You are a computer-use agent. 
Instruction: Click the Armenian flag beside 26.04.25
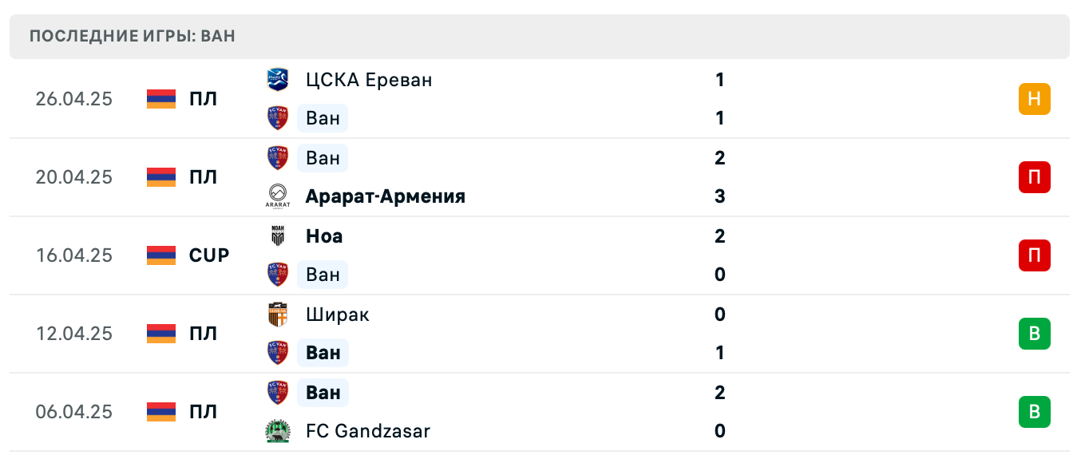pyautogui.click(x=160, y=99)
